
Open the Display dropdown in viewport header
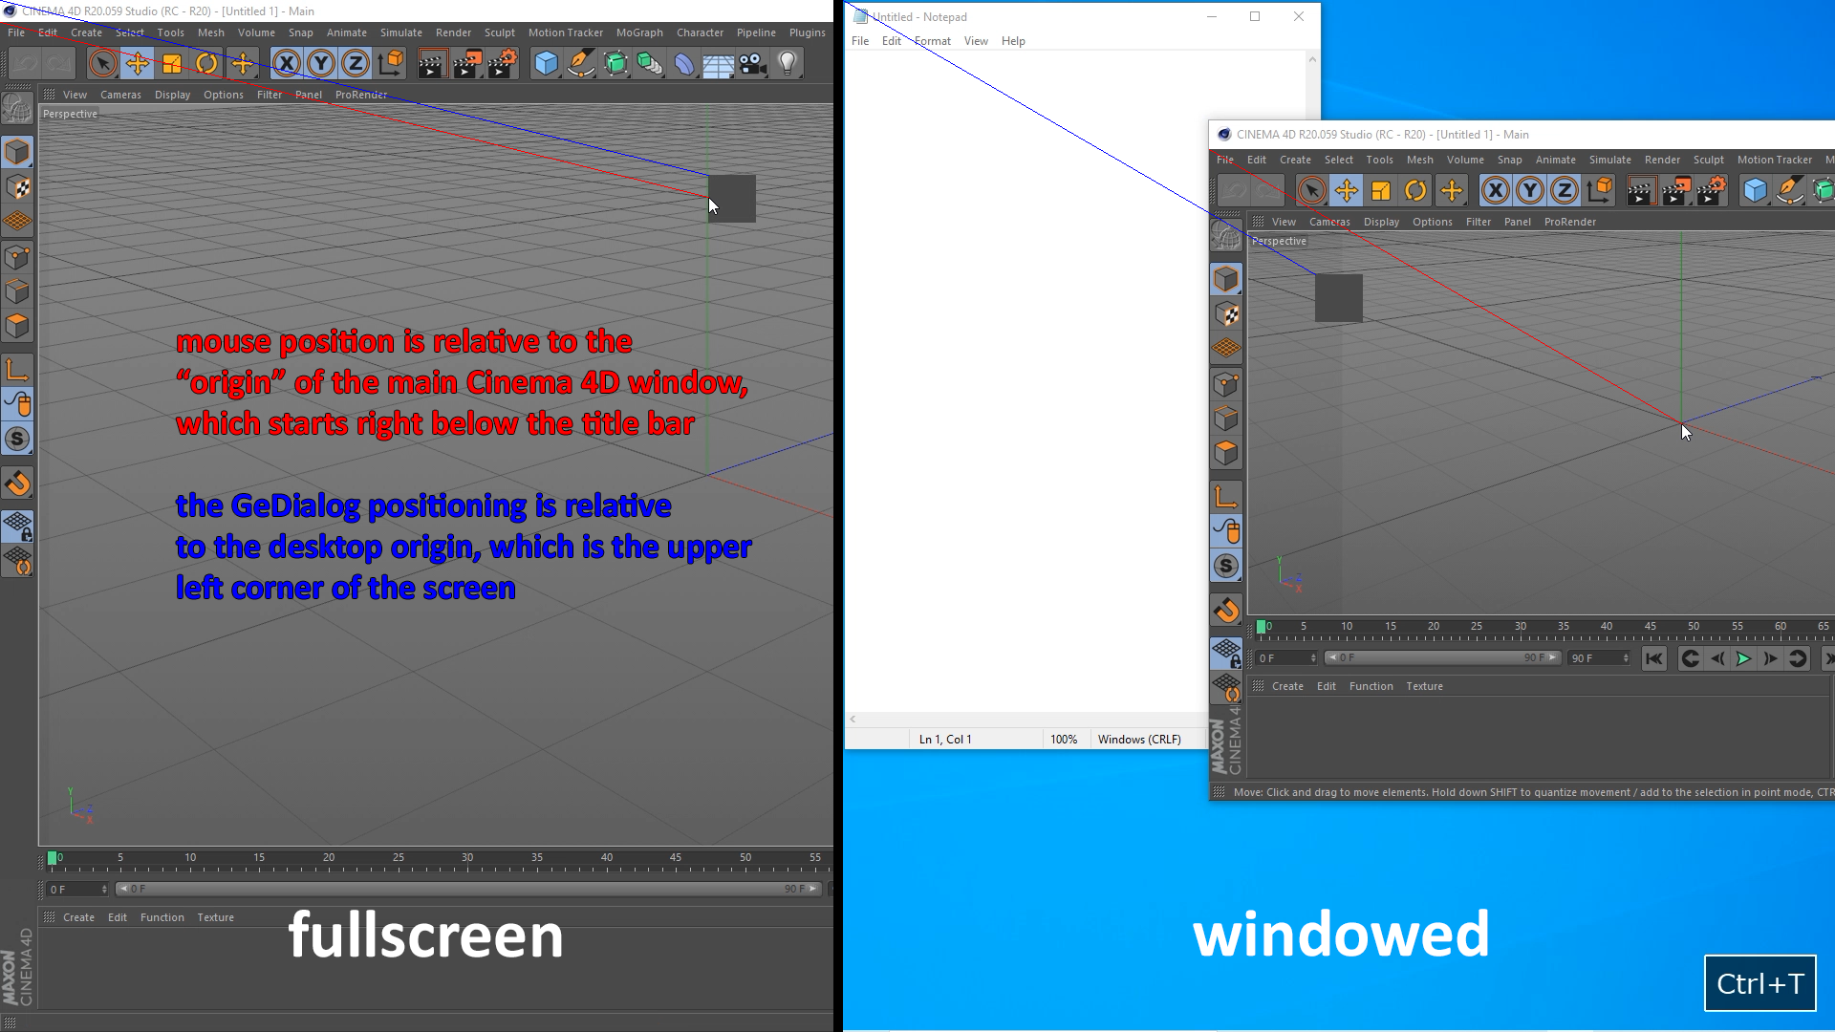coord(173,94)
